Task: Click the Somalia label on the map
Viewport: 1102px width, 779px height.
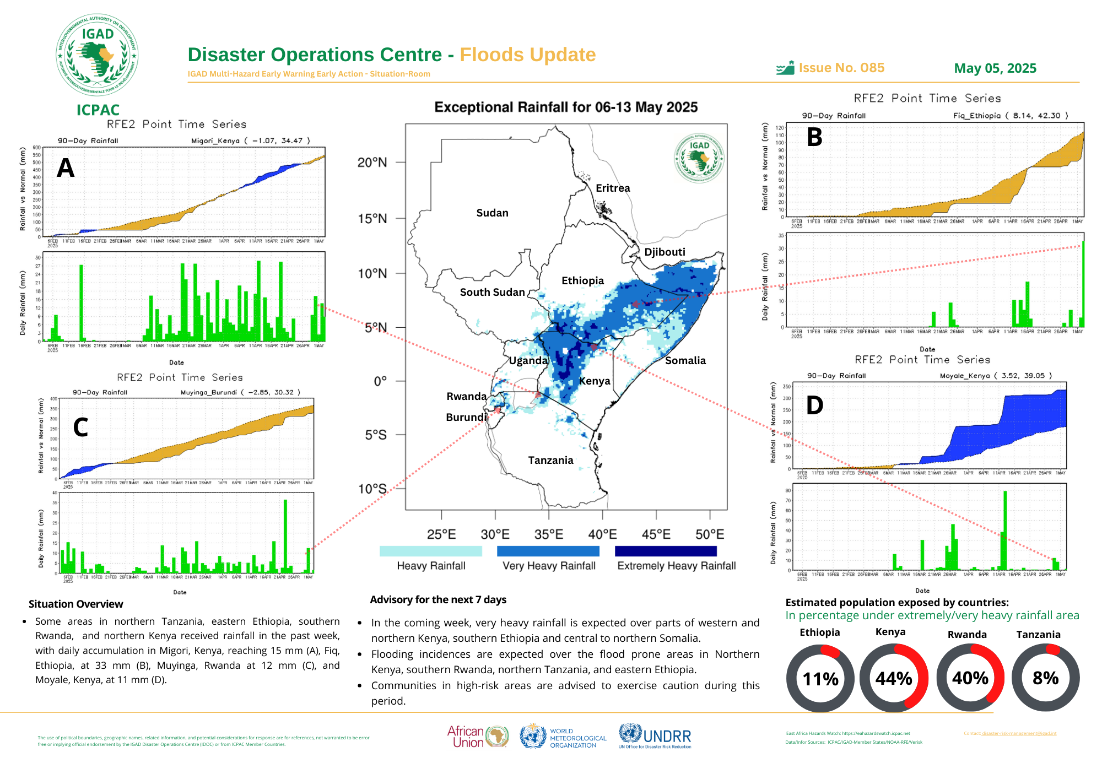Action: point(685,360)
